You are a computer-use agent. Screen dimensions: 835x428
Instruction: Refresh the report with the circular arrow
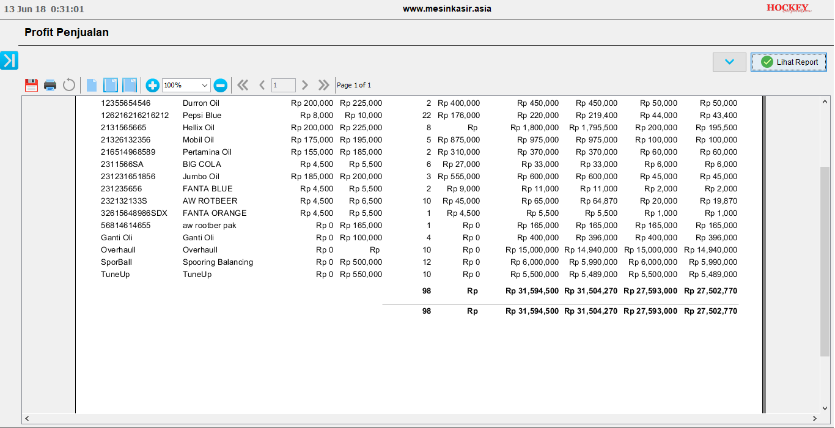click(x=69, y=85)
